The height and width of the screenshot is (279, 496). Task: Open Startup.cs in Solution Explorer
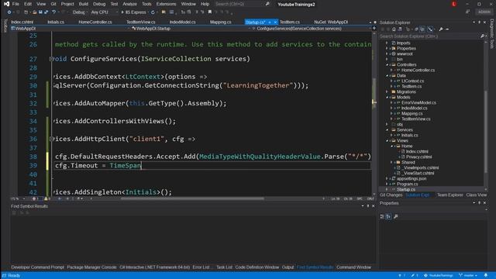(406, 189)
